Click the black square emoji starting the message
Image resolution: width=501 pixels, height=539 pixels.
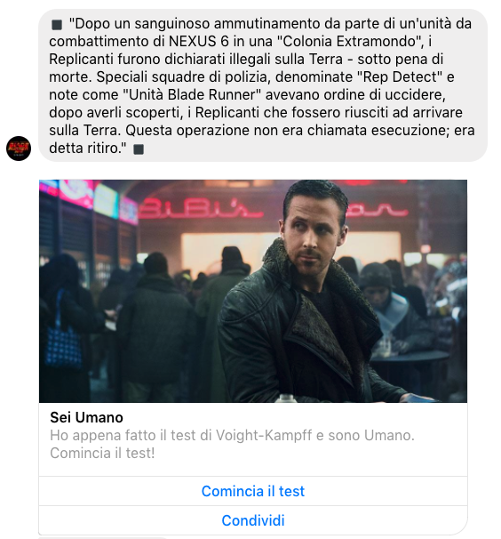coord(57,25)
